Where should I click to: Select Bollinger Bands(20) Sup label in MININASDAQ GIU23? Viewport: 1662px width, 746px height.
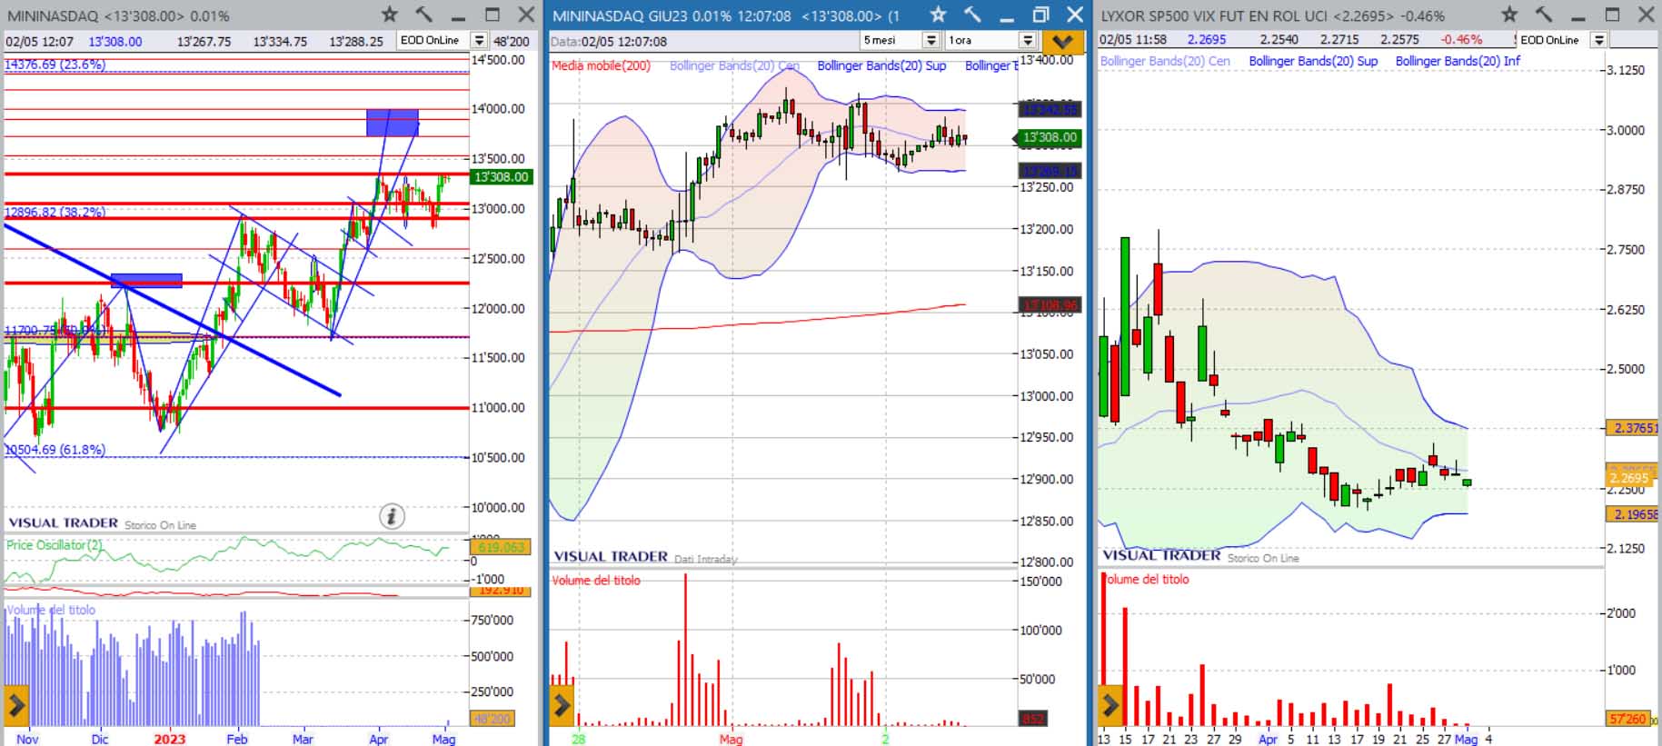tap(881, 65)
